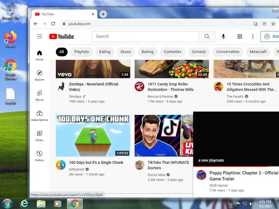
Task: Open Subscriptions in the sidebar
Action: pos(40,116)
